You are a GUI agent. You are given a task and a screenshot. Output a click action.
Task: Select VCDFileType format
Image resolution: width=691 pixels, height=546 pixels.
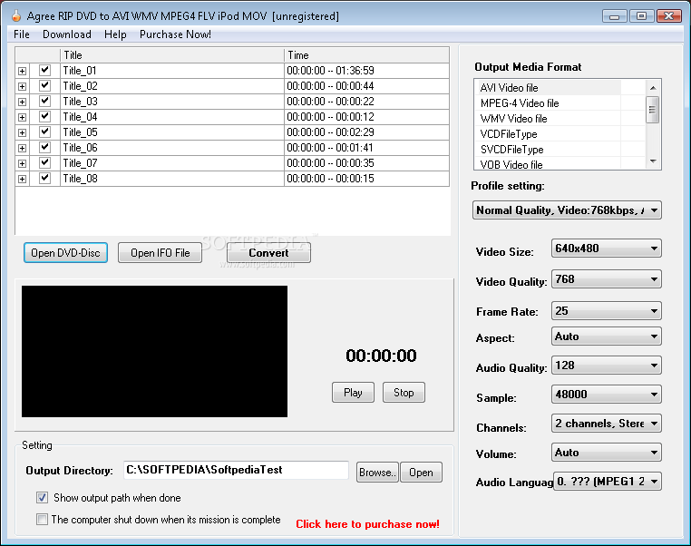[x=550, y=134]
